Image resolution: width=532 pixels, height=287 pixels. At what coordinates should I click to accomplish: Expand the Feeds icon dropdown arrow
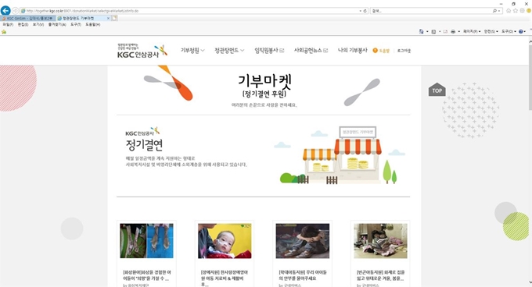tap(440, 31)
